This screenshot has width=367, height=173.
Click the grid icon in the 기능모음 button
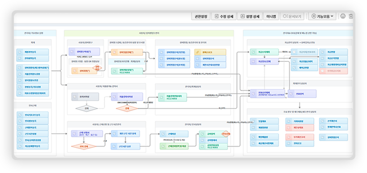click(314, 17)
